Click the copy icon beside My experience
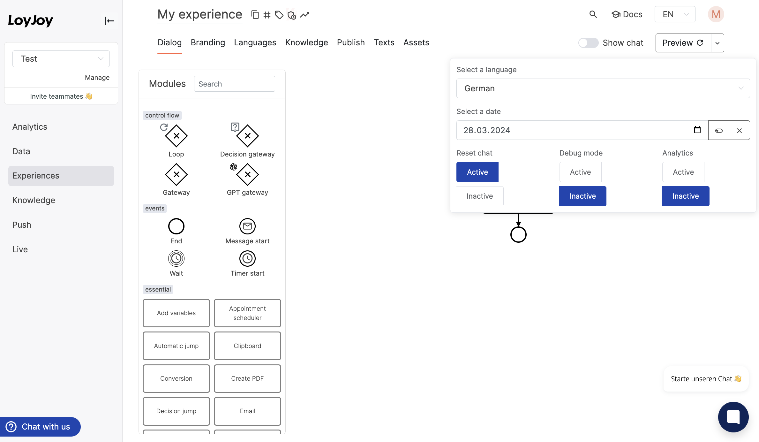 [x=255, y=15]
